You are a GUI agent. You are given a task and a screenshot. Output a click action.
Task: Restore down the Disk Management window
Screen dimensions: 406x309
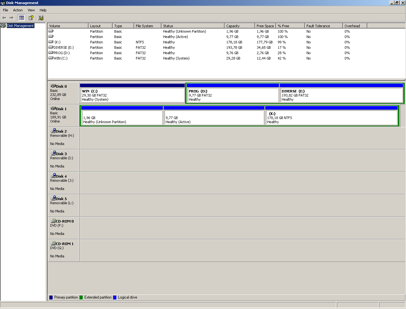click(397, 3)
